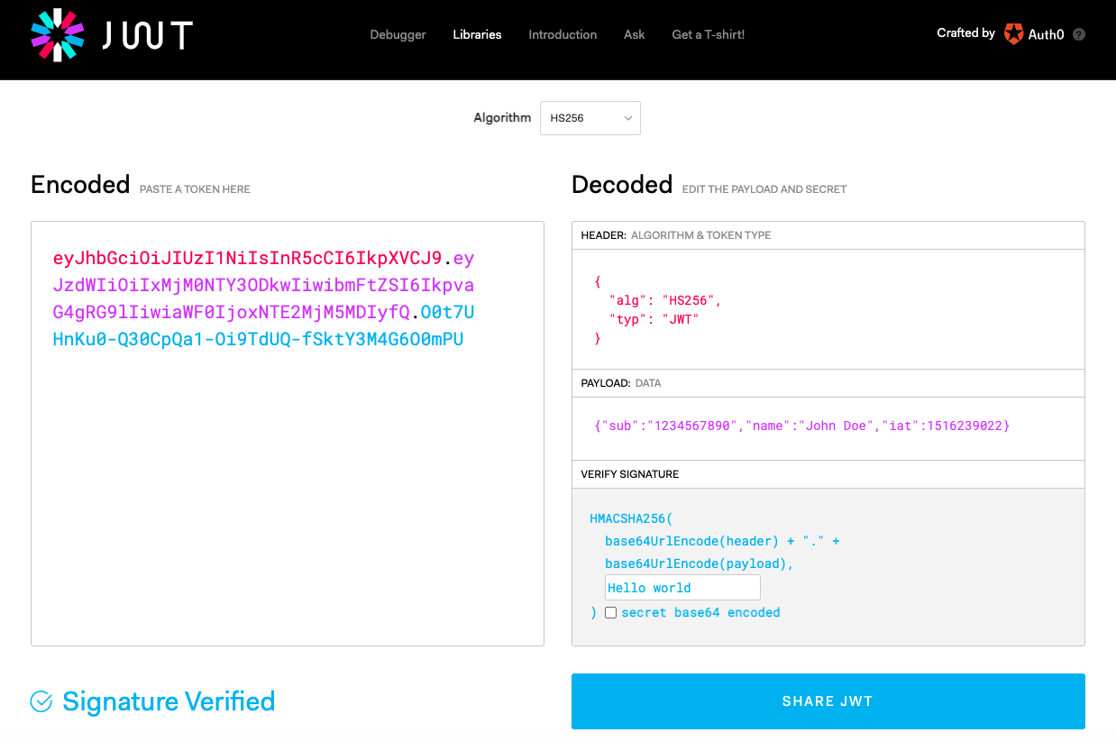Click the Hello world secret input field

(x=682, y=588)
